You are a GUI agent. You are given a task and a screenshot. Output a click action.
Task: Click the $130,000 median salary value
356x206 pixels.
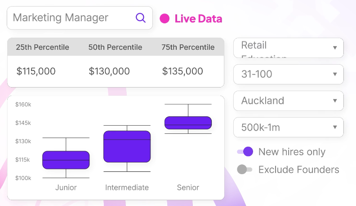[109, 71]
